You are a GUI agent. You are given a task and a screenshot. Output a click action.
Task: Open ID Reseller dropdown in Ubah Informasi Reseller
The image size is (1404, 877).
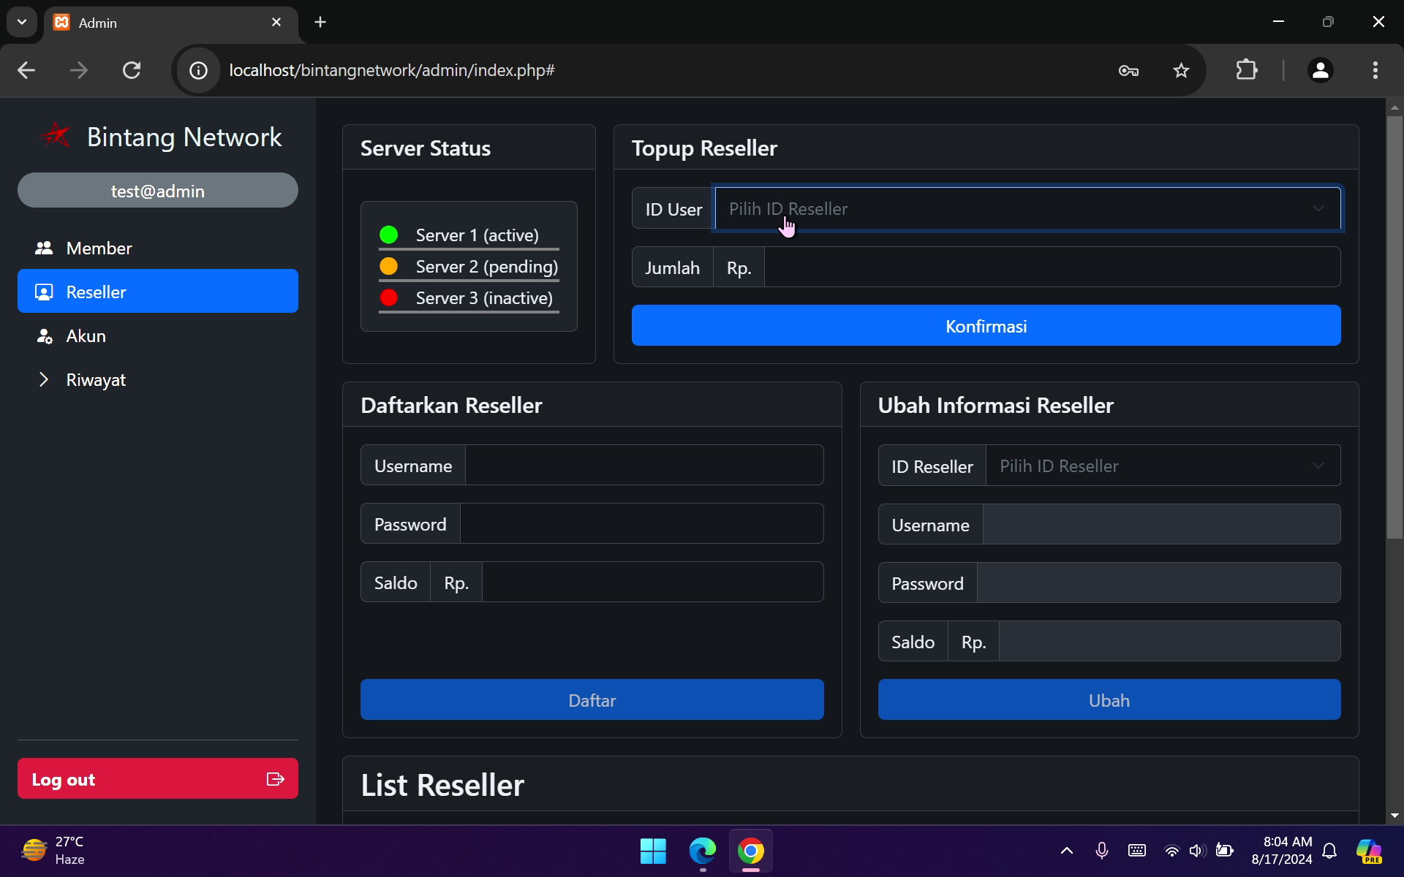(1163, 466)
